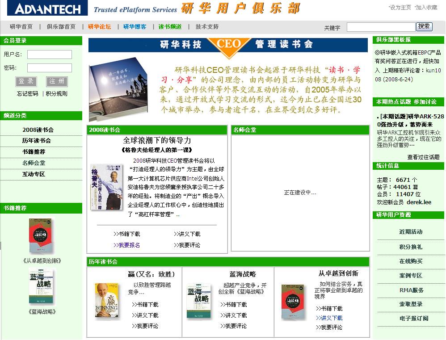Image resolution: width=446 pixels, height=340 pixels.
Task: Click the Advantech logo in the header
Action: click(x=47, y=9)
